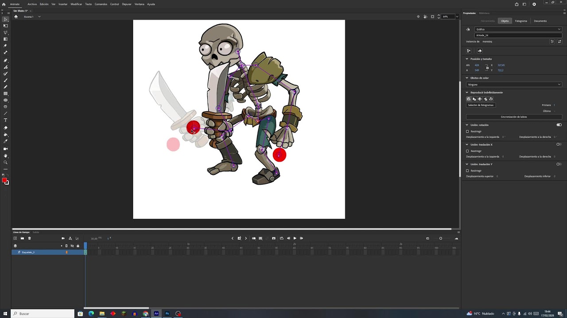
Task: Select the Lasso tool
Action: click(5, 32)
